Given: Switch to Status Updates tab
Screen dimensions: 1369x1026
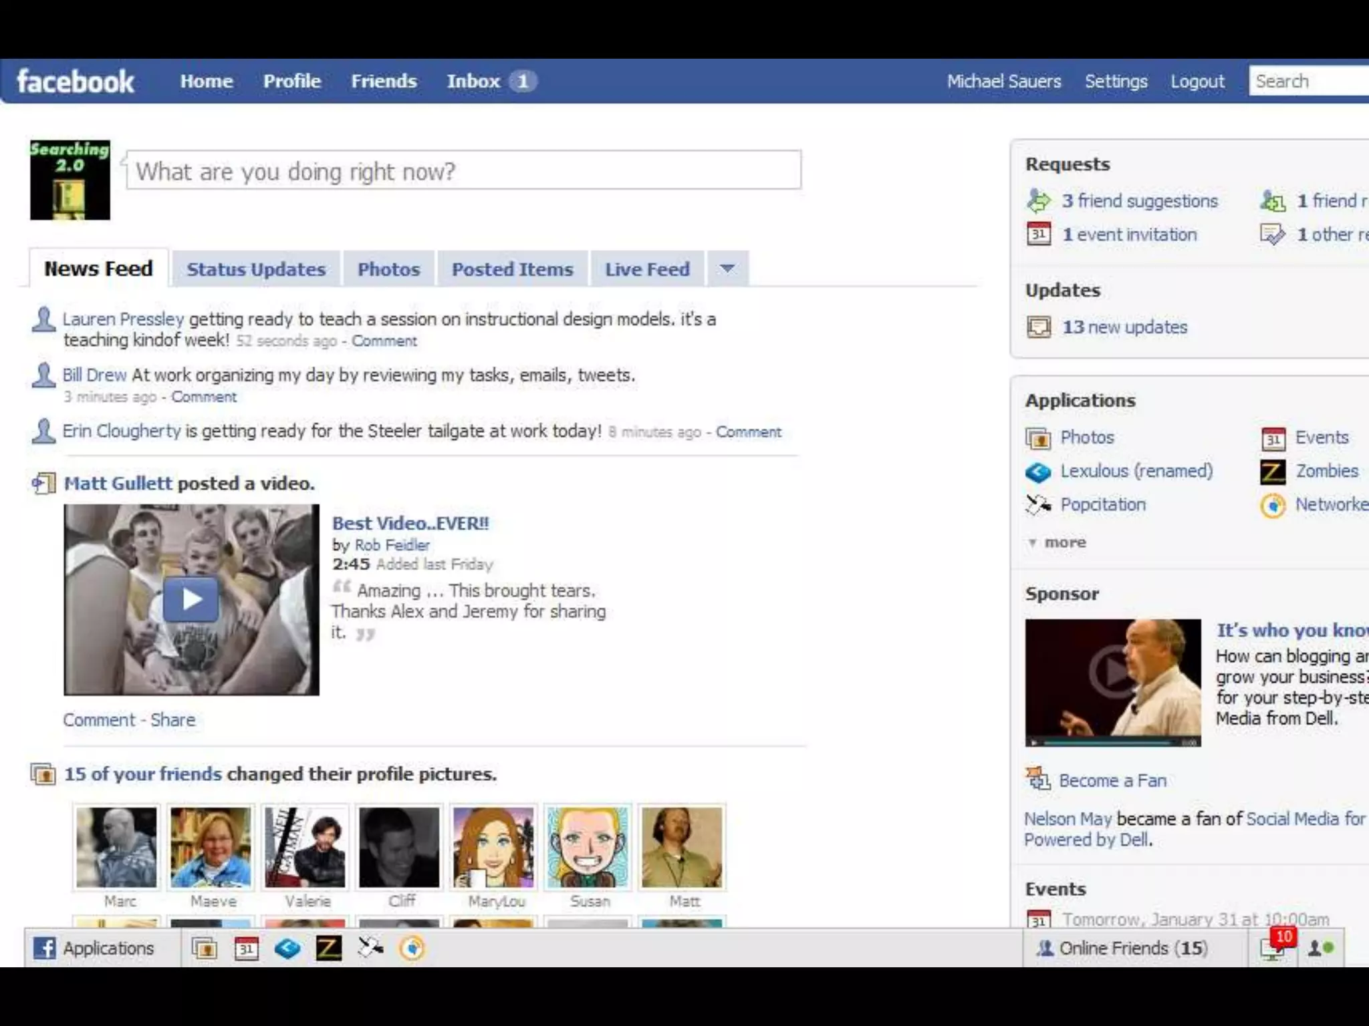Looking at the screenshot, I should click(256, 269).
